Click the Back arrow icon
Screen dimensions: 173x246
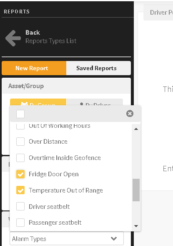[13, 38]
